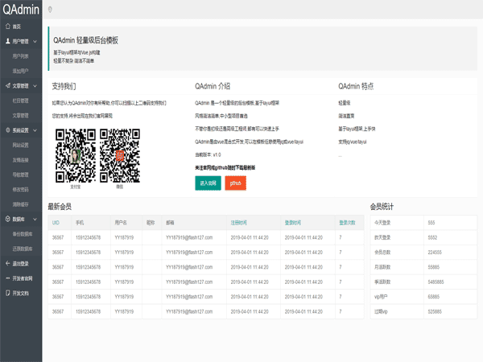Screen dimensions: 483x362
Task: Click the green 进入官网 button
Action: pyautogui.click(x=208, y=183)
